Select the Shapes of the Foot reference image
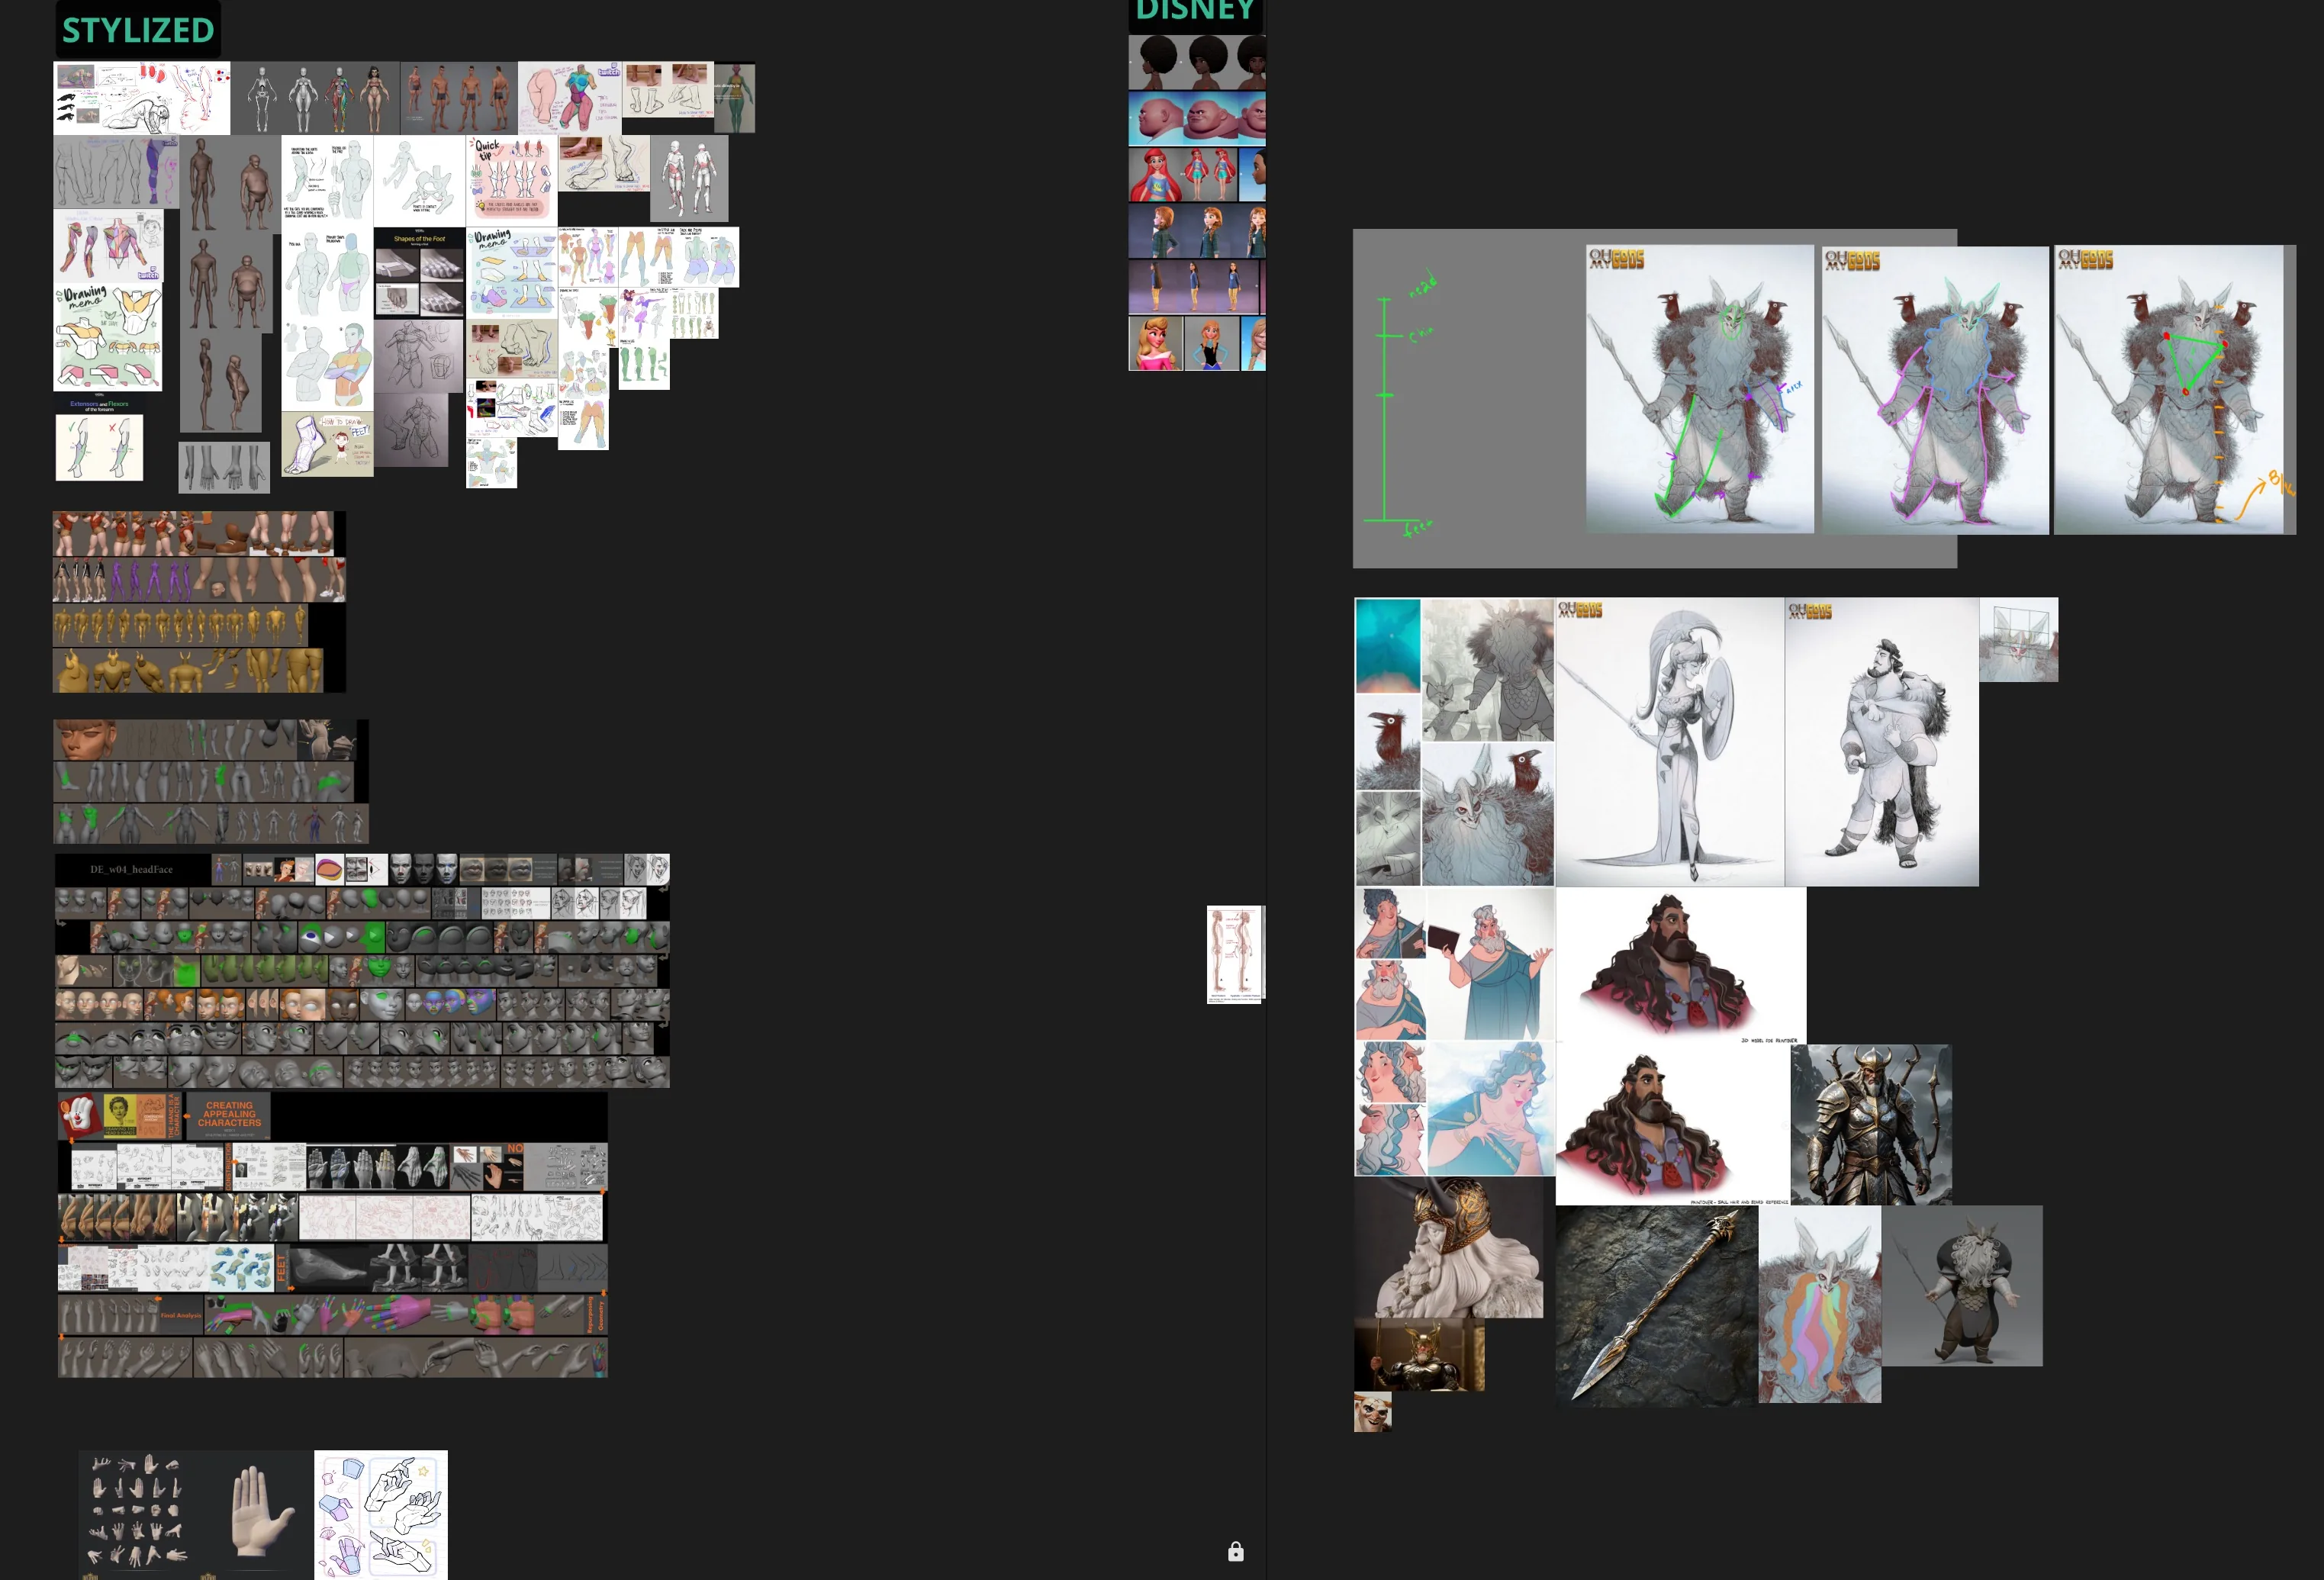Screen dimensions: 2324x1580 pyautogui.click(x=419, y=273)
